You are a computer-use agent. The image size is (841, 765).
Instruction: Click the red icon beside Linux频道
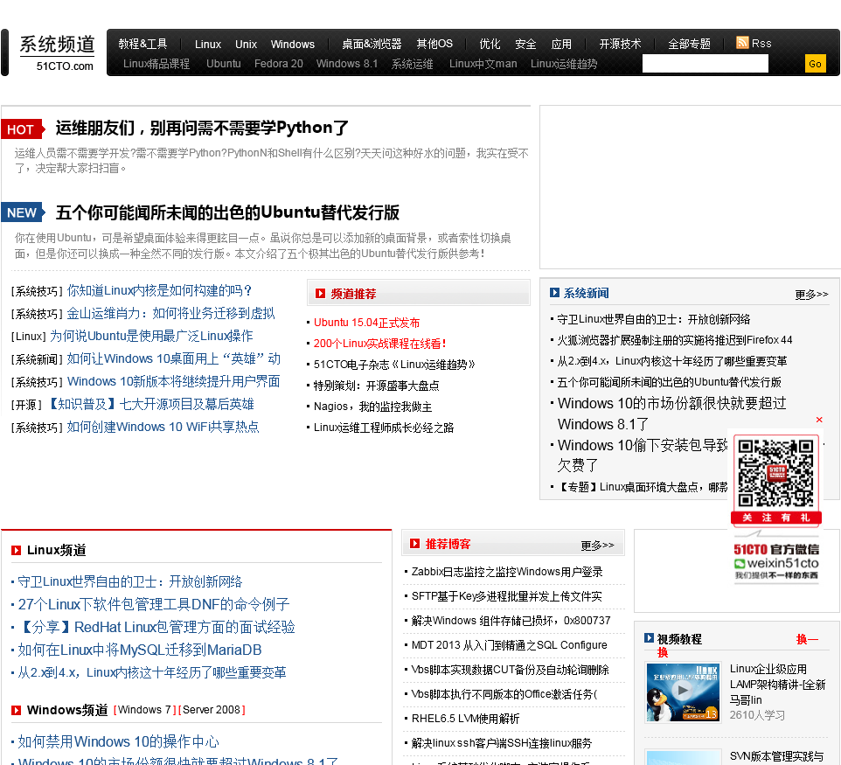16,551
